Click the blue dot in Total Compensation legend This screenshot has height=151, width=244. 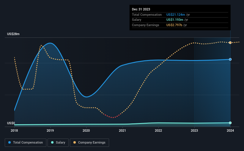[10, 142]
